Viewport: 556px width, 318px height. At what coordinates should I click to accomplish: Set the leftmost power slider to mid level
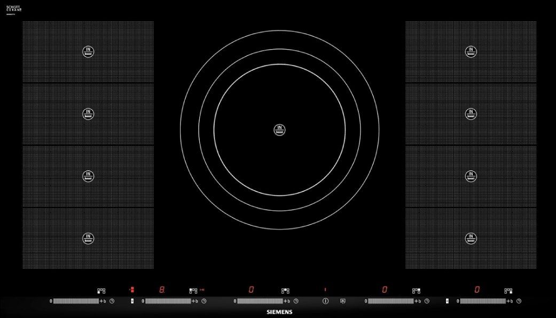(x=76, y=301)
